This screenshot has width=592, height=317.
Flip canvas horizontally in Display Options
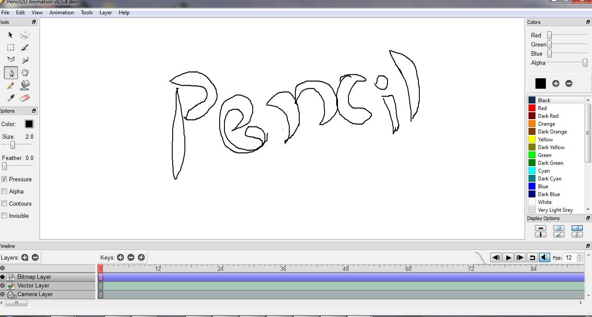540,228
